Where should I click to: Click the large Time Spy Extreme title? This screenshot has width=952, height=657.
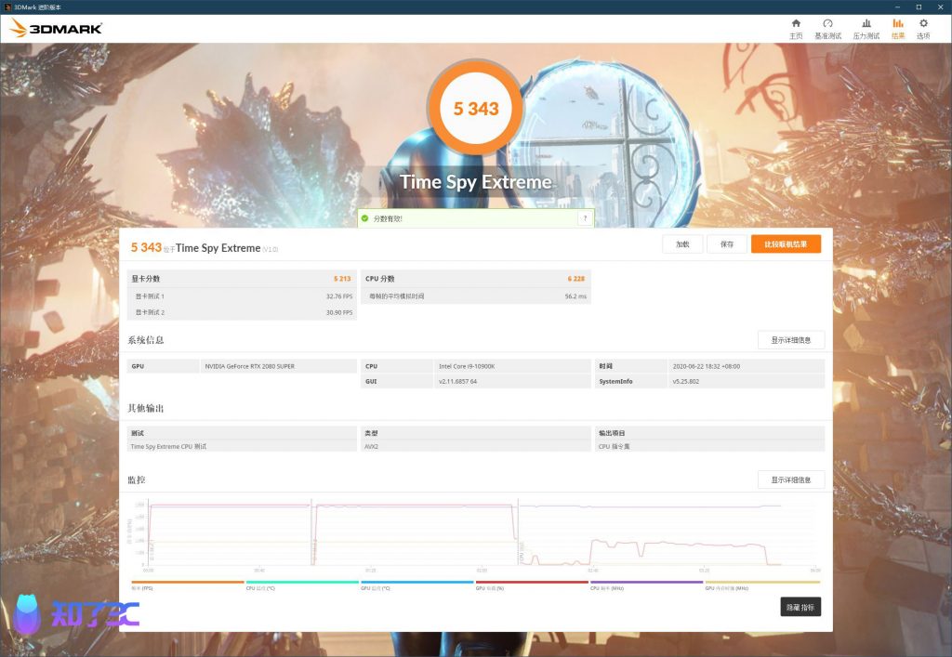475,182
